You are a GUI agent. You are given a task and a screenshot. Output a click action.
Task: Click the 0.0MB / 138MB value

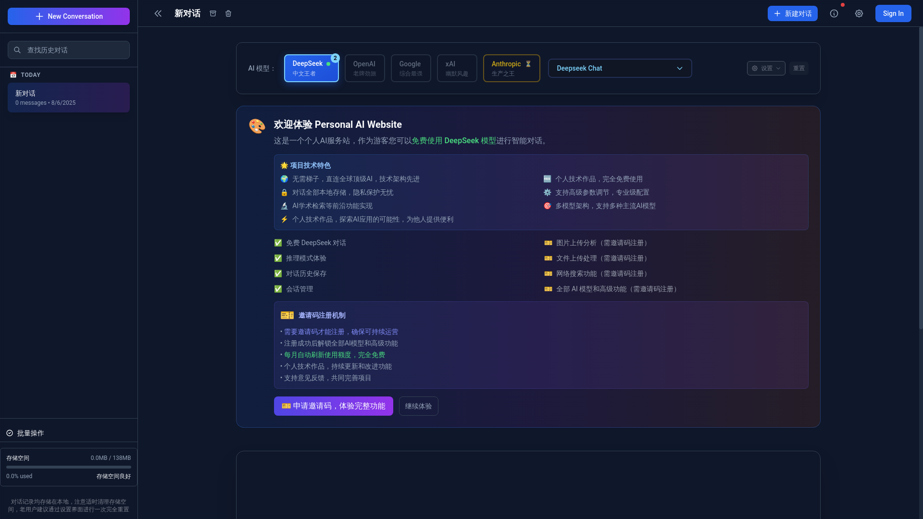[x=111, y=458]
